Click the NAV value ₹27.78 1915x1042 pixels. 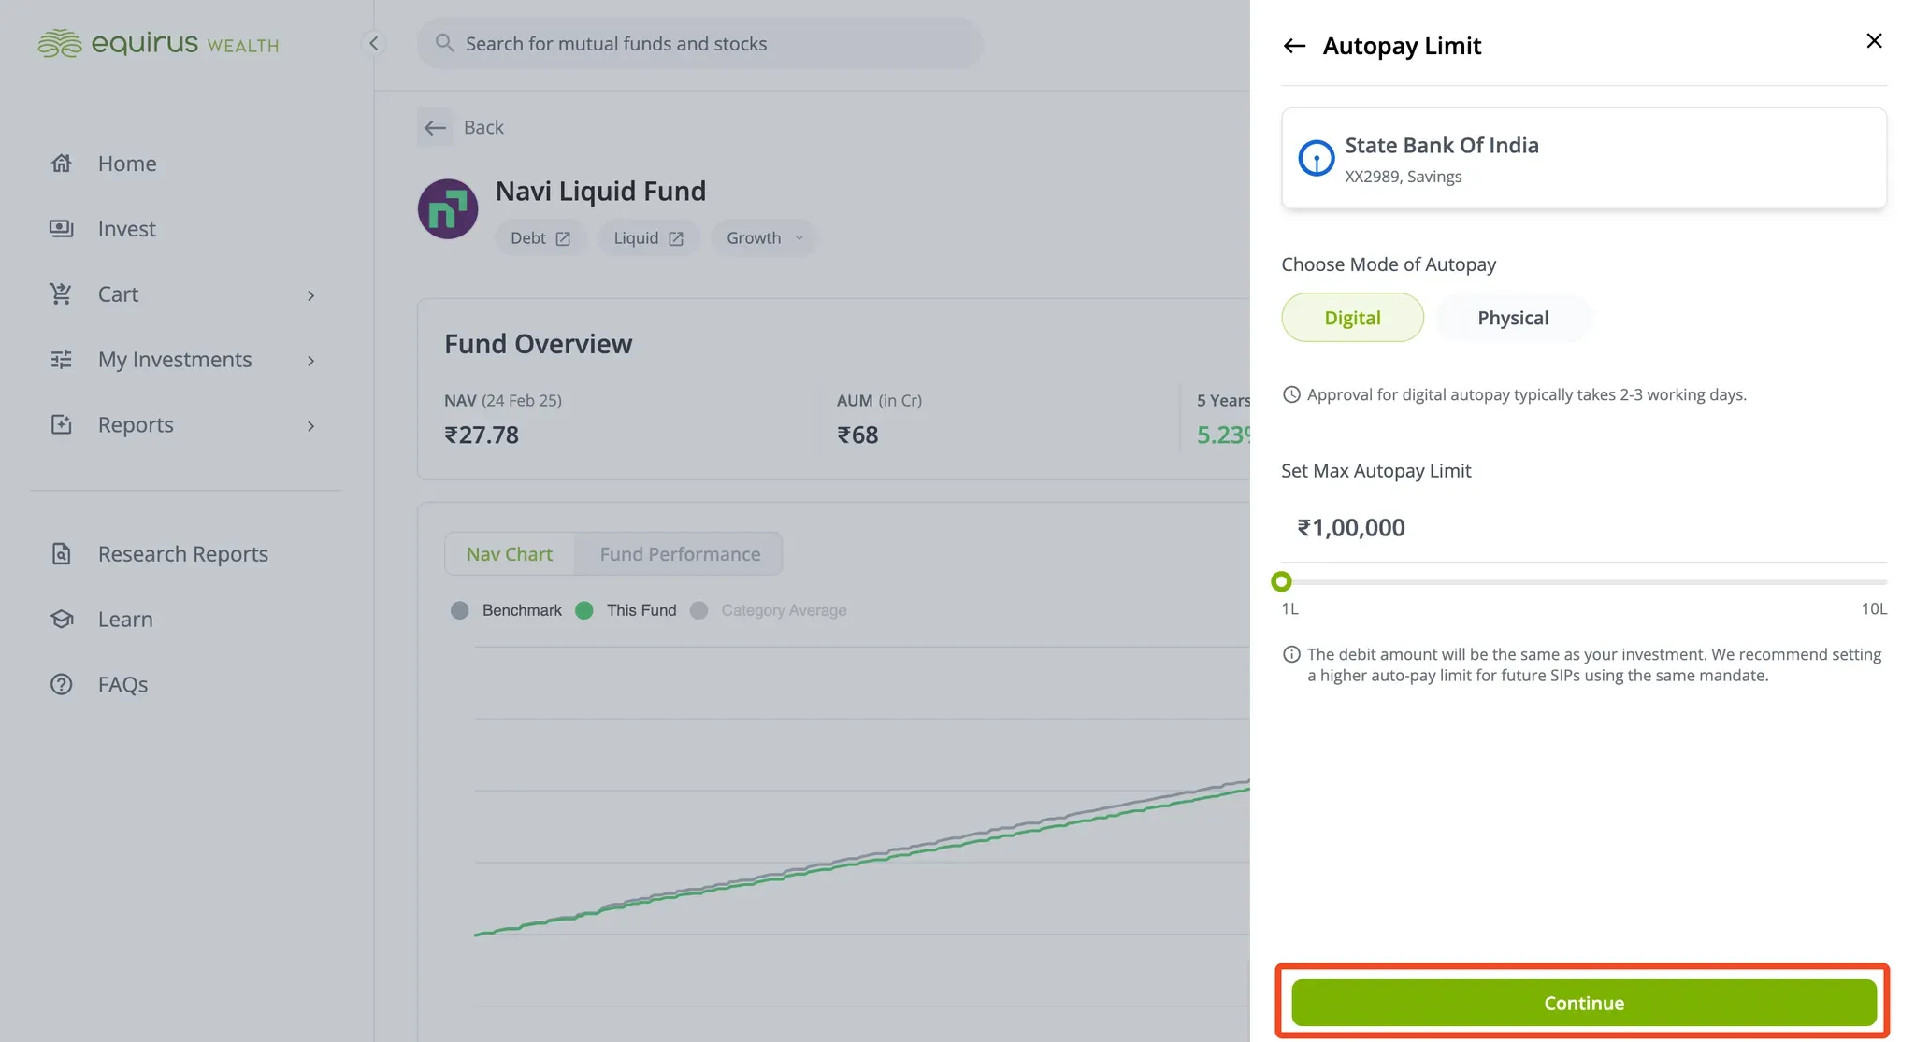[x=482, y=435]
